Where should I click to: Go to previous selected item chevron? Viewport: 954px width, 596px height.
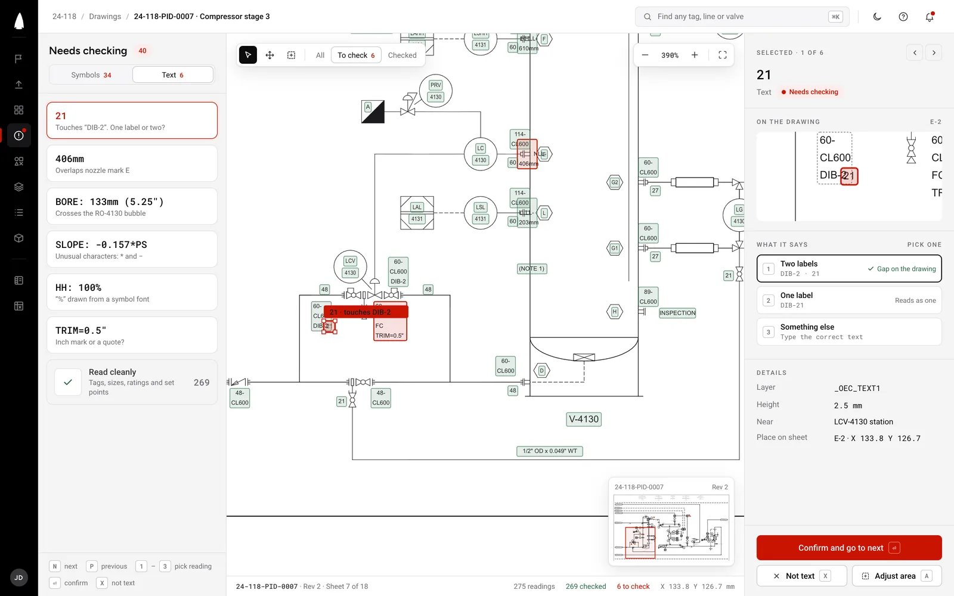pos(915,52)
